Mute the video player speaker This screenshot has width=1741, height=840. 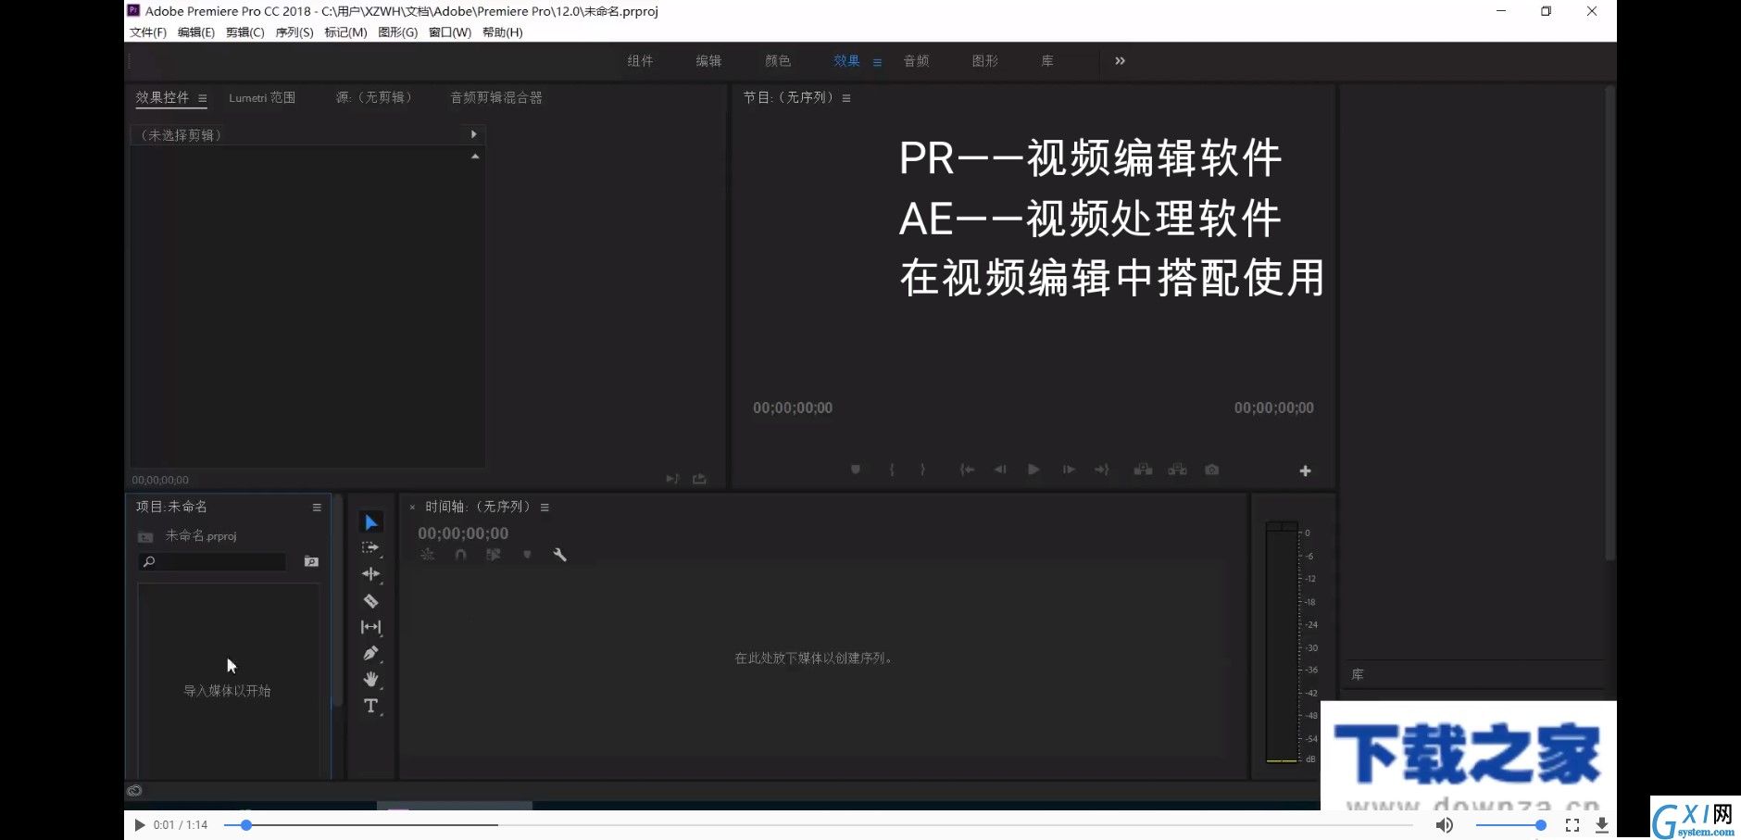(x=1444, y=824)
